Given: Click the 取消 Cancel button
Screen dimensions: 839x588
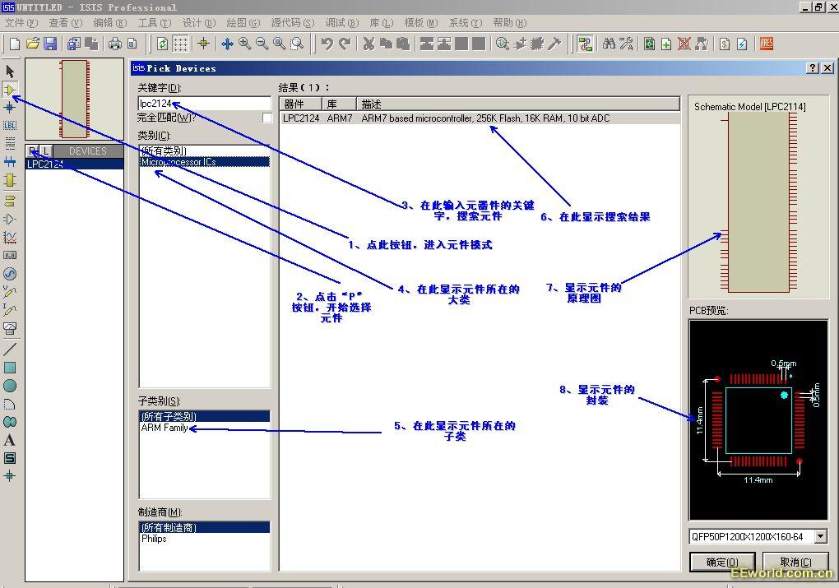Looking at the screenshot, I should point(795,563).
